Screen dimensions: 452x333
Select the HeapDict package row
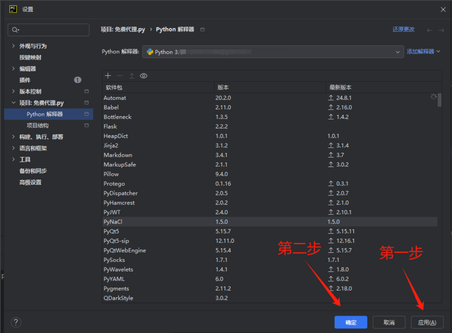[270, 136]
